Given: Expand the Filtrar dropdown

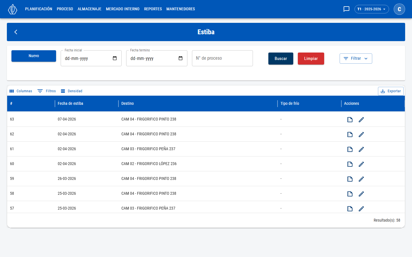Looking at the screenshot, I should (x=356, y=59).
